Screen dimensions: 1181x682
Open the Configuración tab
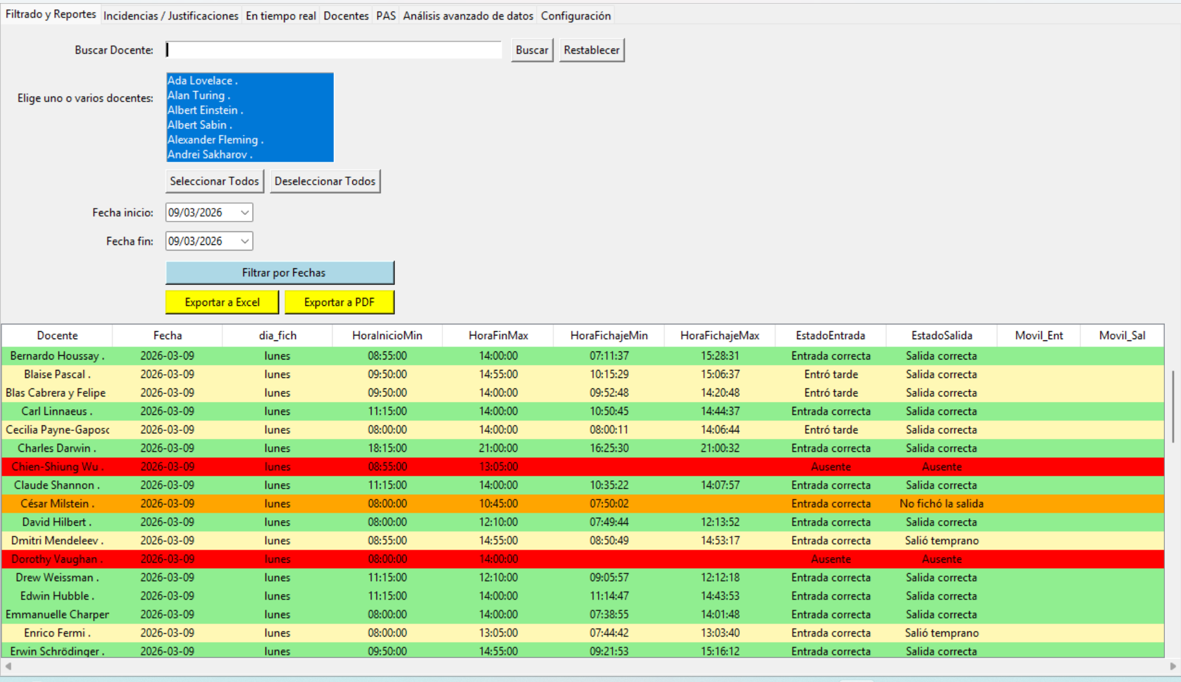(575, 16)
